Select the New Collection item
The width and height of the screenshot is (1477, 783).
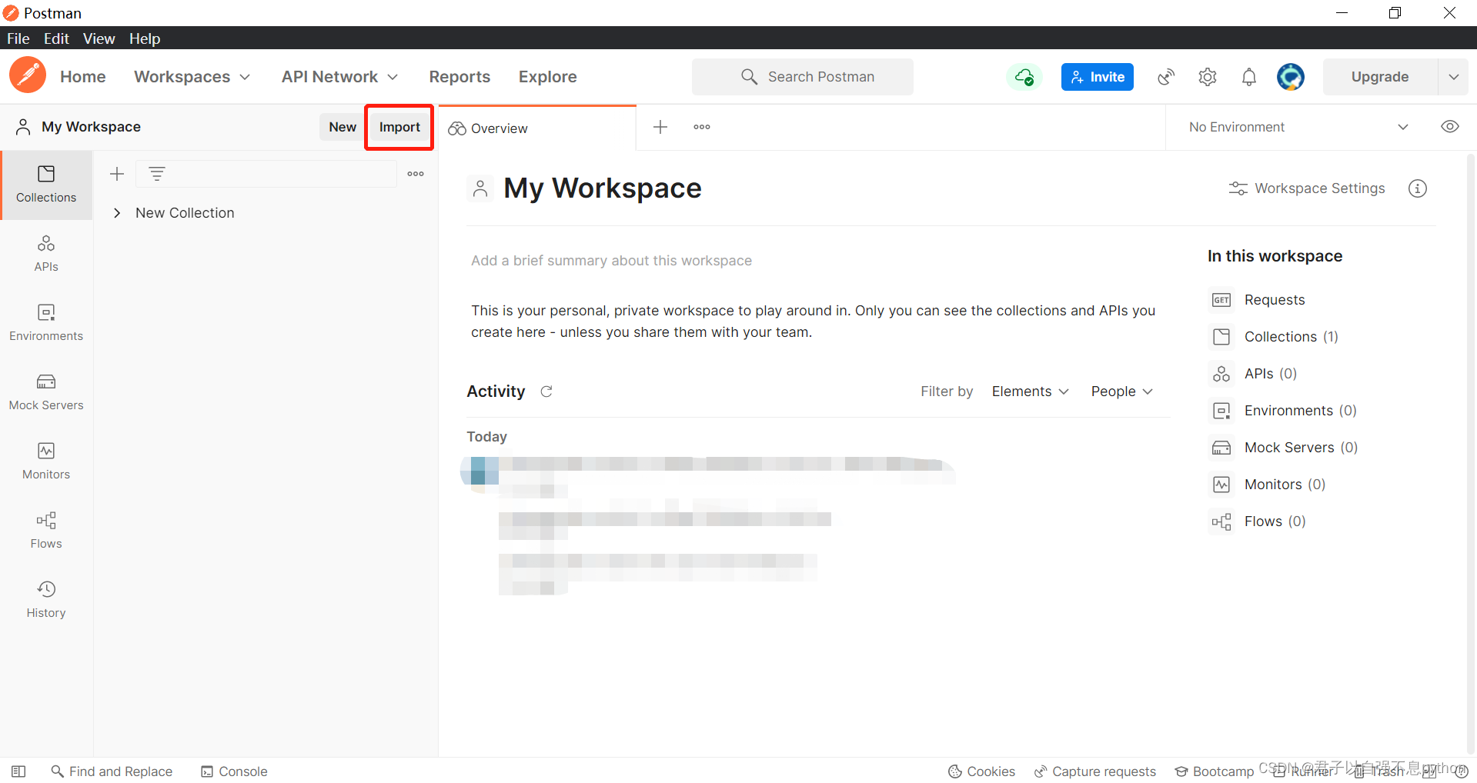[185, 213]
